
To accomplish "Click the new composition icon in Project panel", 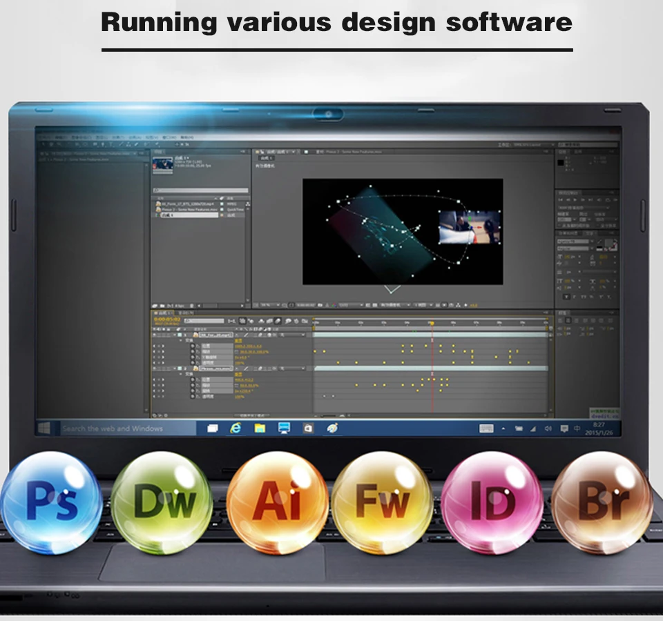I will [x=170, y=306].
